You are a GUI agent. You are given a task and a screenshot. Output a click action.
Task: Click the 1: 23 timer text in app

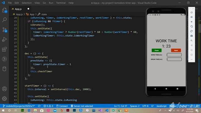pyautogui.click(x=166, y=46)
